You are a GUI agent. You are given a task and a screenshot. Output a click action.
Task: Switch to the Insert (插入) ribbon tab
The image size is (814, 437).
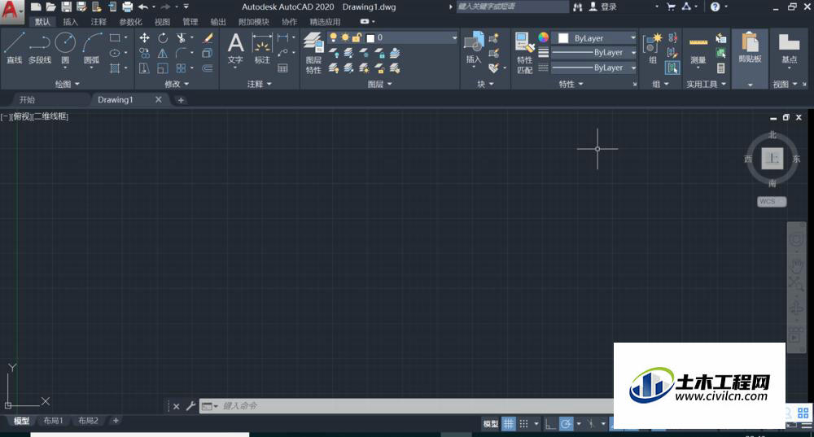coord(70,22)
